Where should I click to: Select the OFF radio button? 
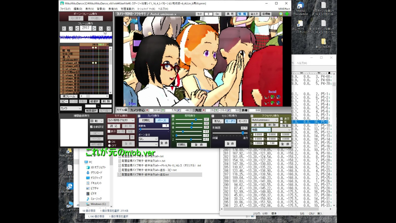pos(109,146)
